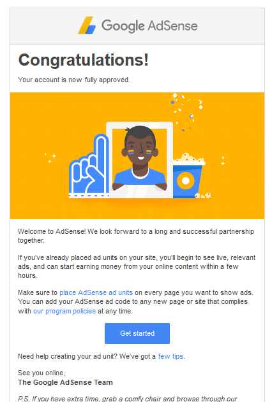This screenshot has height=402, width=279.
Task: Click the blue foam finger illustration
Action: pos(89,166)
